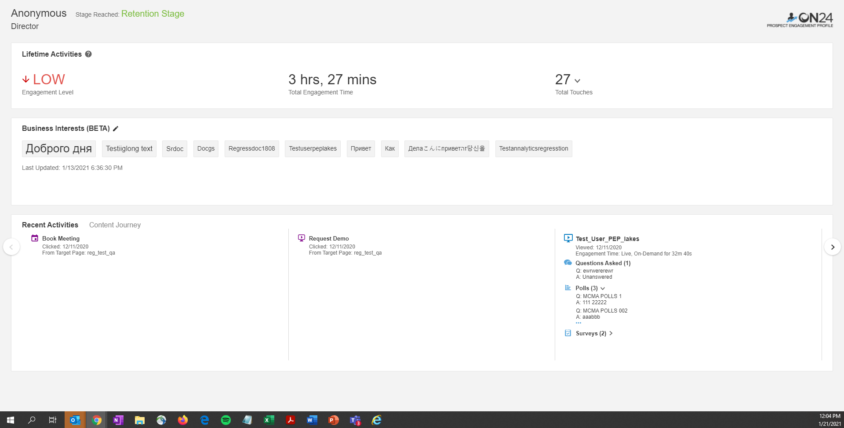Click the ON24 Prospect Engagement Profile logo
Viewport: 844px width, 428px height.
tap(800, 20)
